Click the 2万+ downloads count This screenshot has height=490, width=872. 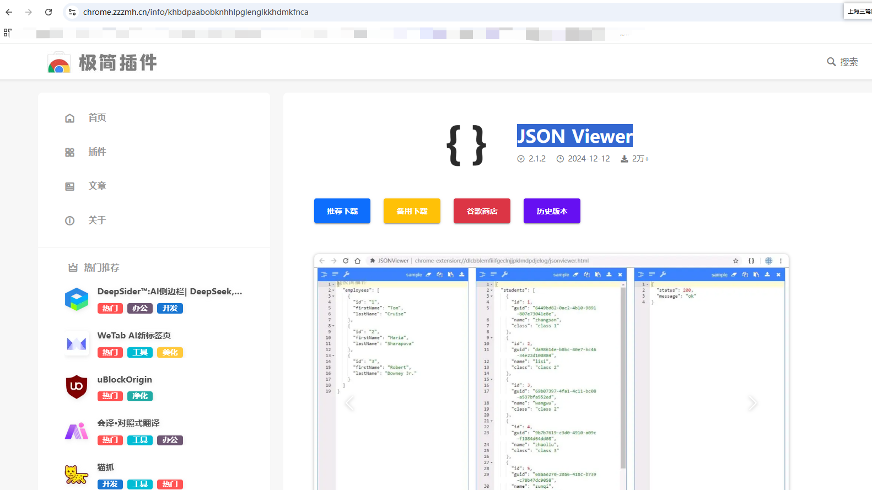(x=640, y=159)
